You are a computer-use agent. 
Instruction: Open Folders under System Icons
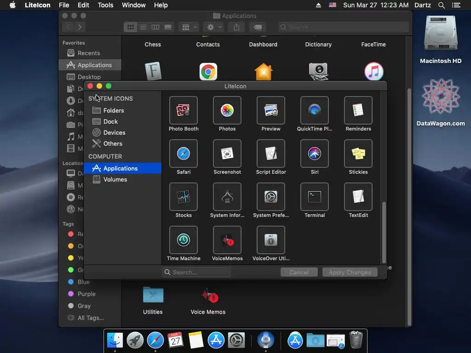(x=122, y=110)
